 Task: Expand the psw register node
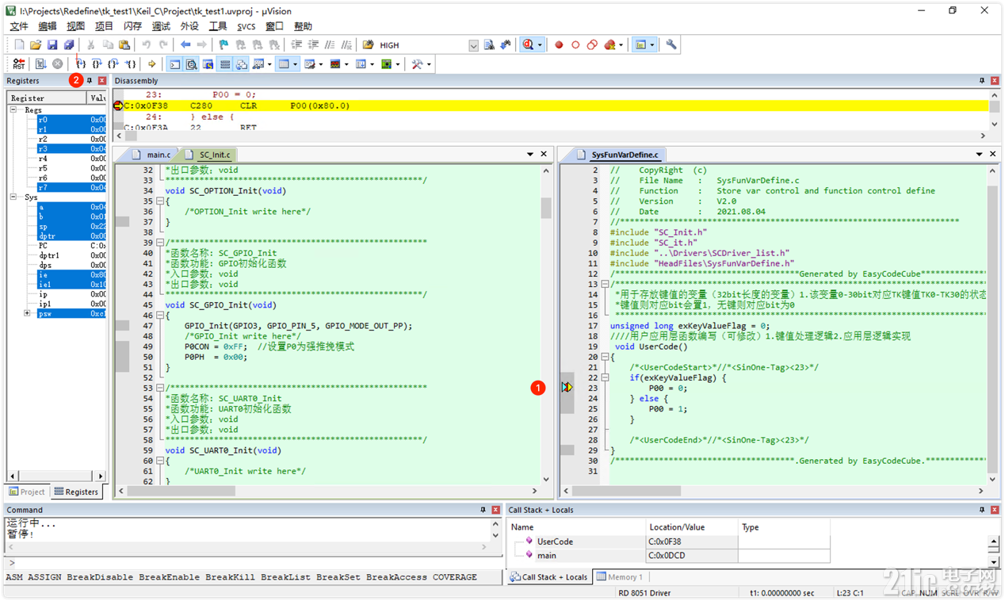[x=27, y=313]
